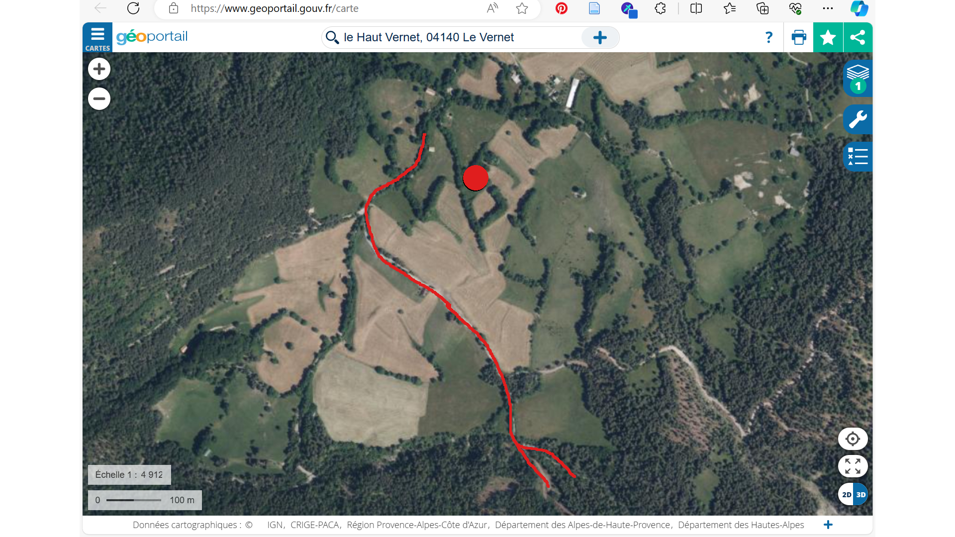
Task: Zoom in with the plus map button
Action: tap(99, 69)
